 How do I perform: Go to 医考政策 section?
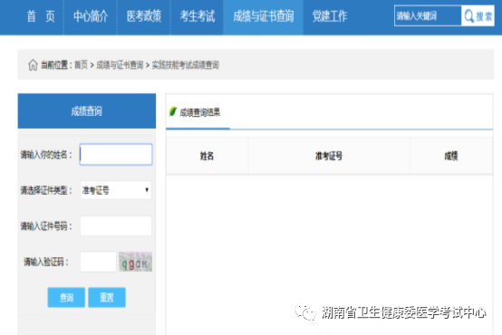click(x=144, y=16)
